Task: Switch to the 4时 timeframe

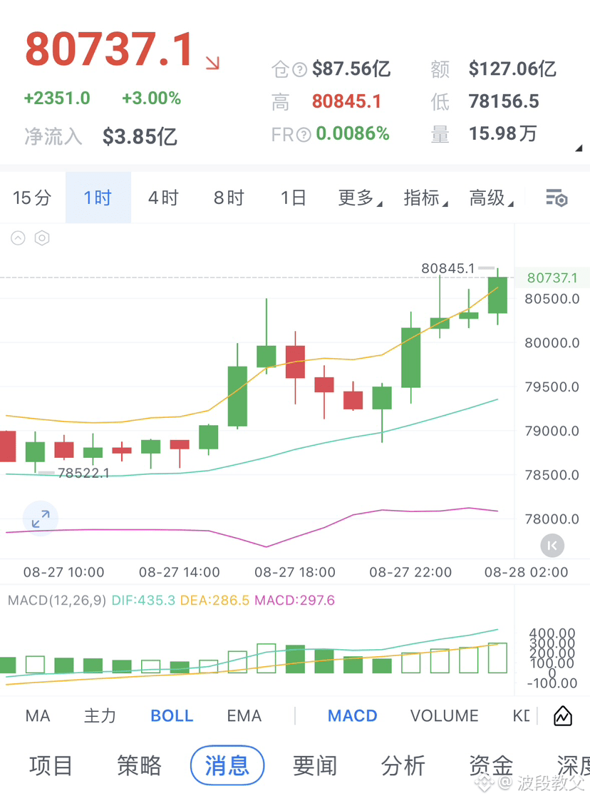Action: click(x=163, y=198)
